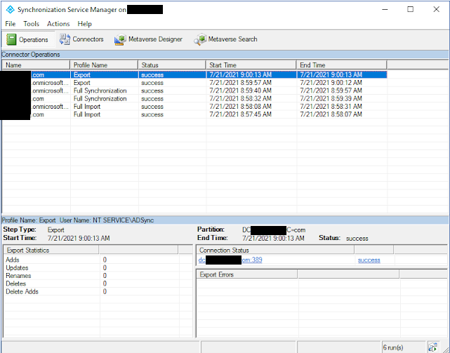The height and width of the screenshot is (353, 450).
Task: Click End Time 7/21/2021 9:00:12 AM cell
Action: [x=331, y=83]
